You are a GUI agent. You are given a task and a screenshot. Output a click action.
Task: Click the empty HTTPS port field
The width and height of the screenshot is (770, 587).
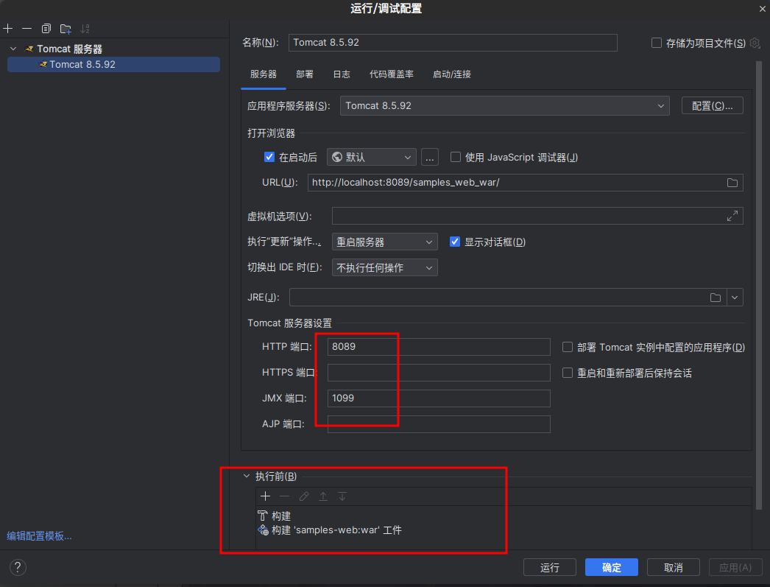point(439,373)
